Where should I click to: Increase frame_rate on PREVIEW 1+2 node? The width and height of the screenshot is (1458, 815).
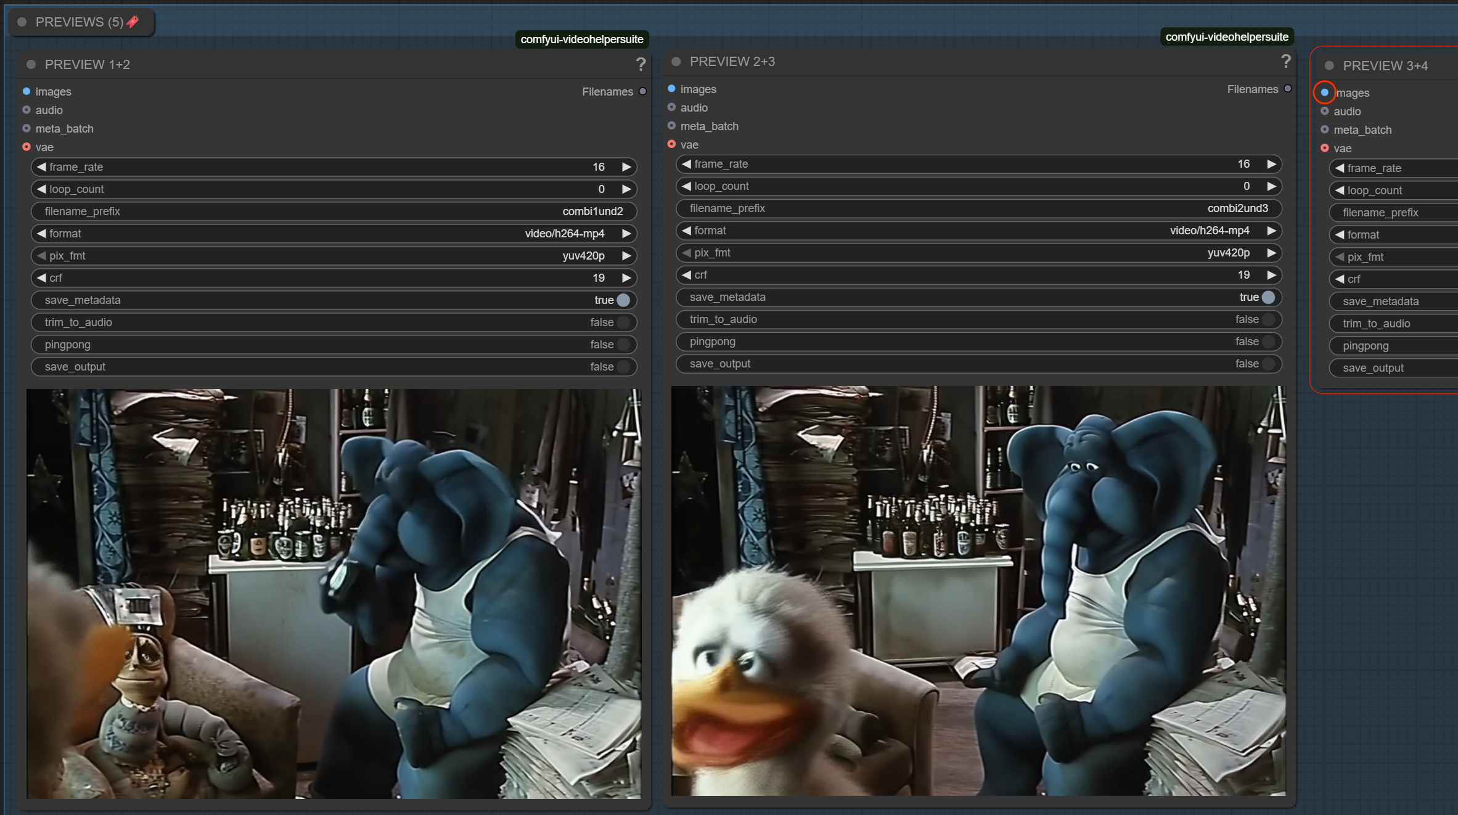(626, 167)
